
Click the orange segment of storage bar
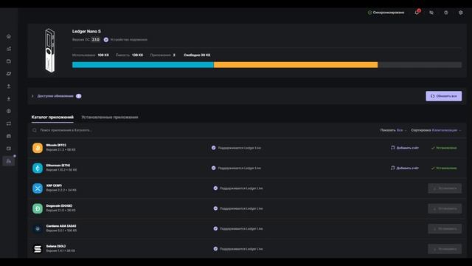click(x=296, y=65)
